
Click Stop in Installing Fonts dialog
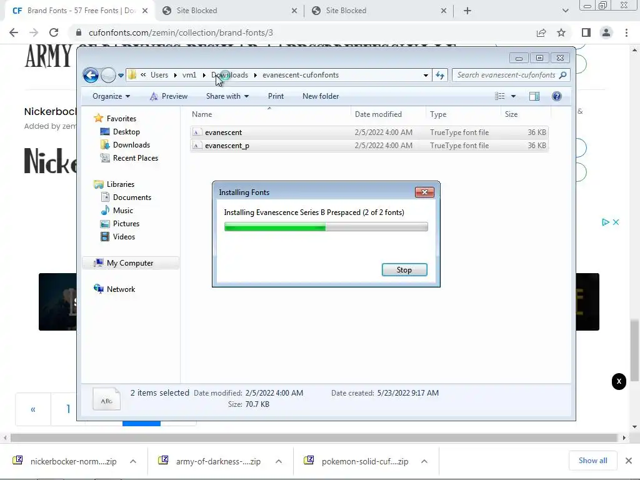(404, 270)
